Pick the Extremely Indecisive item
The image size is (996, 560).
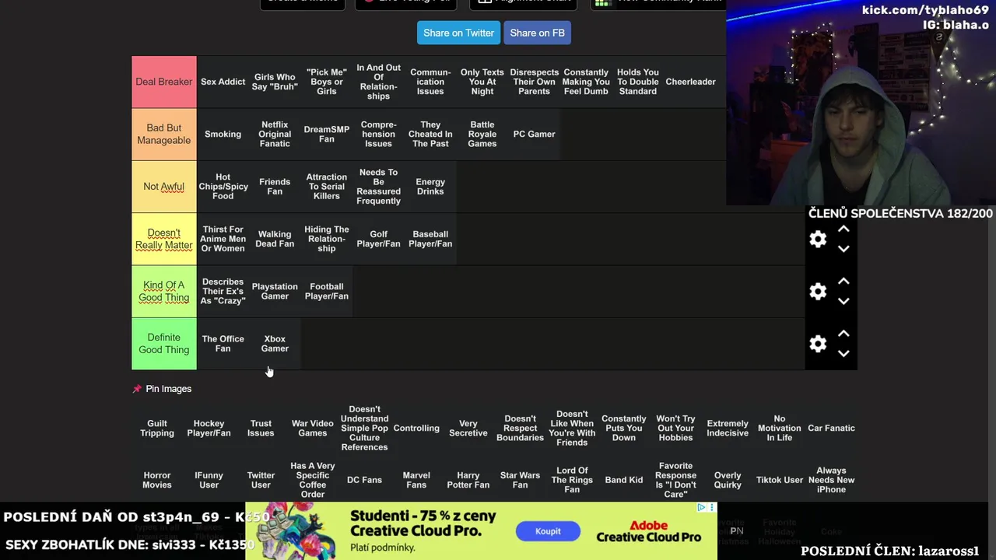728,428
